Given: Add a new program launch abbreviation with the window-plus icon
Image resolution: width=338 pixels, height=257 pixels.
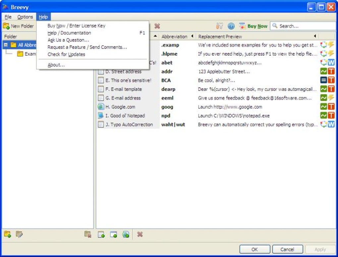Looking at the screenshot, I should 114,234.
